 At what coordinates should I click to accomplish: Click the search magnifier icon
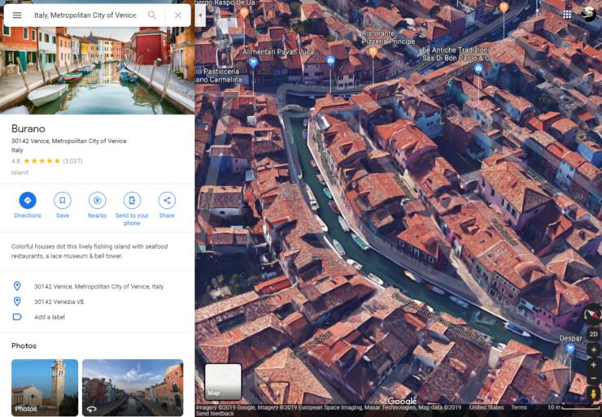(x=152, y=15)
